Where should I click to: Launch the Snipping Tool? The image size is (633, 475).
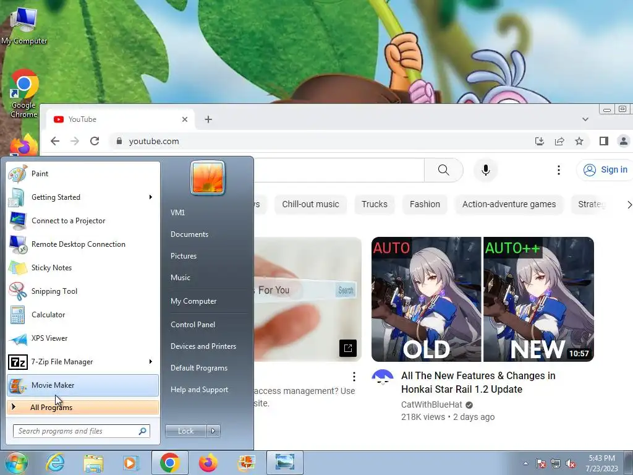point(83,291)
